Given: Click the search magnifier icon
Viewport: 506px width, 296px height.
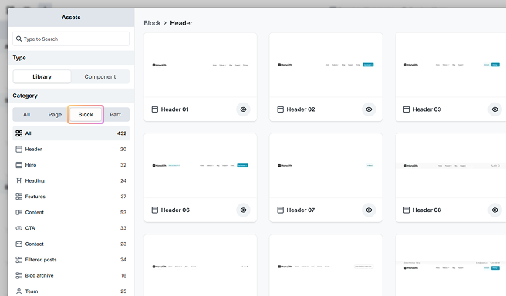Looking at the screenshot, I should [x=19, y=39].
